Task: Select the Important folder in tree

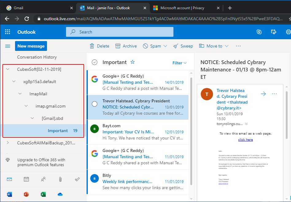Action: (x=43, y=131)
